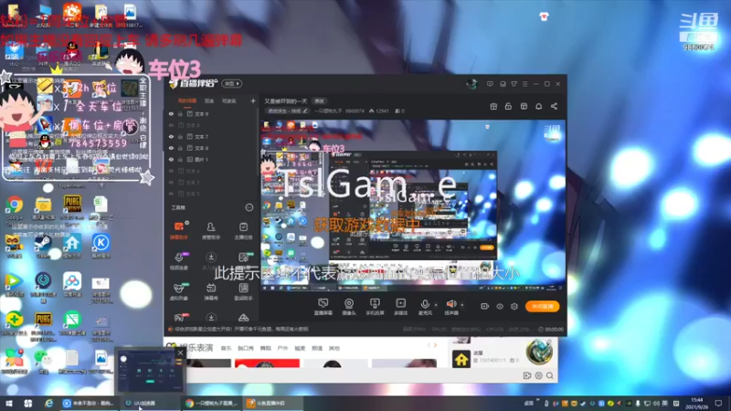Close the UU加速器 taskbar preview thumbnail
This screenshot has width=731, height=411.
(x=180, y=353)
